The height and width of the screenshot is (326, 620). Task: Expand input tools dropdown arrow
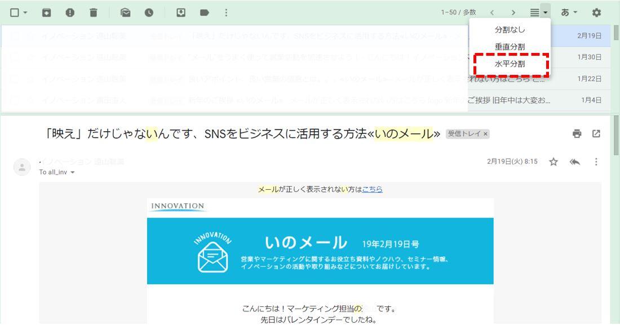coord(575,12)
